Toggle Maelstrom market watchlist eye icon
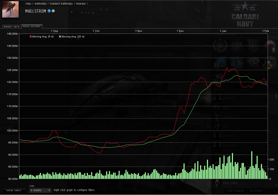The width and height of the screenshot is (278, 195). 53,11
